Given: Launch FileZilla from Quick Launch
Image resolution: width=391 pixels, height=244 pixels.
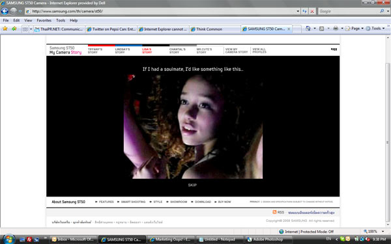Looking at the screenshot, I should click(29, 239).
